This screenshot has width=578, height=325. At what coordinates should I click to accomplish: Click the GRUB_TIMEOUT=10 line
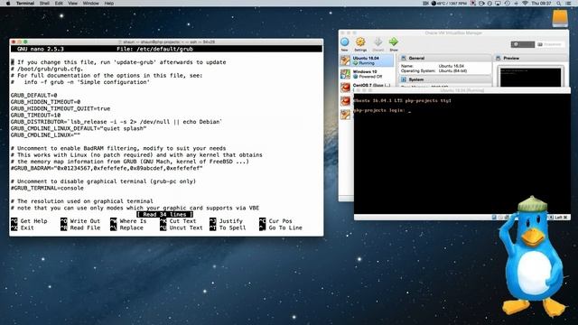35,116
